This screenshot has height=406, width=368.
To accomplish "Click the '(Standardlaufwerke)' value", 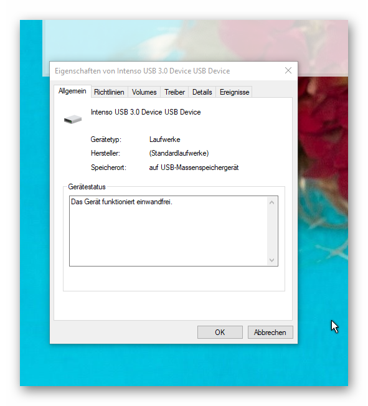I will tap(179, 153).
